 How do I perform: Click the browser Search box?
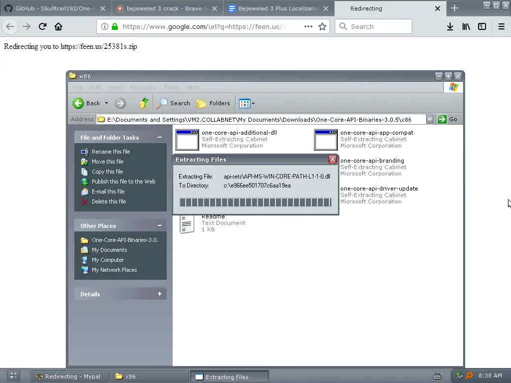(x=373, y=26)
